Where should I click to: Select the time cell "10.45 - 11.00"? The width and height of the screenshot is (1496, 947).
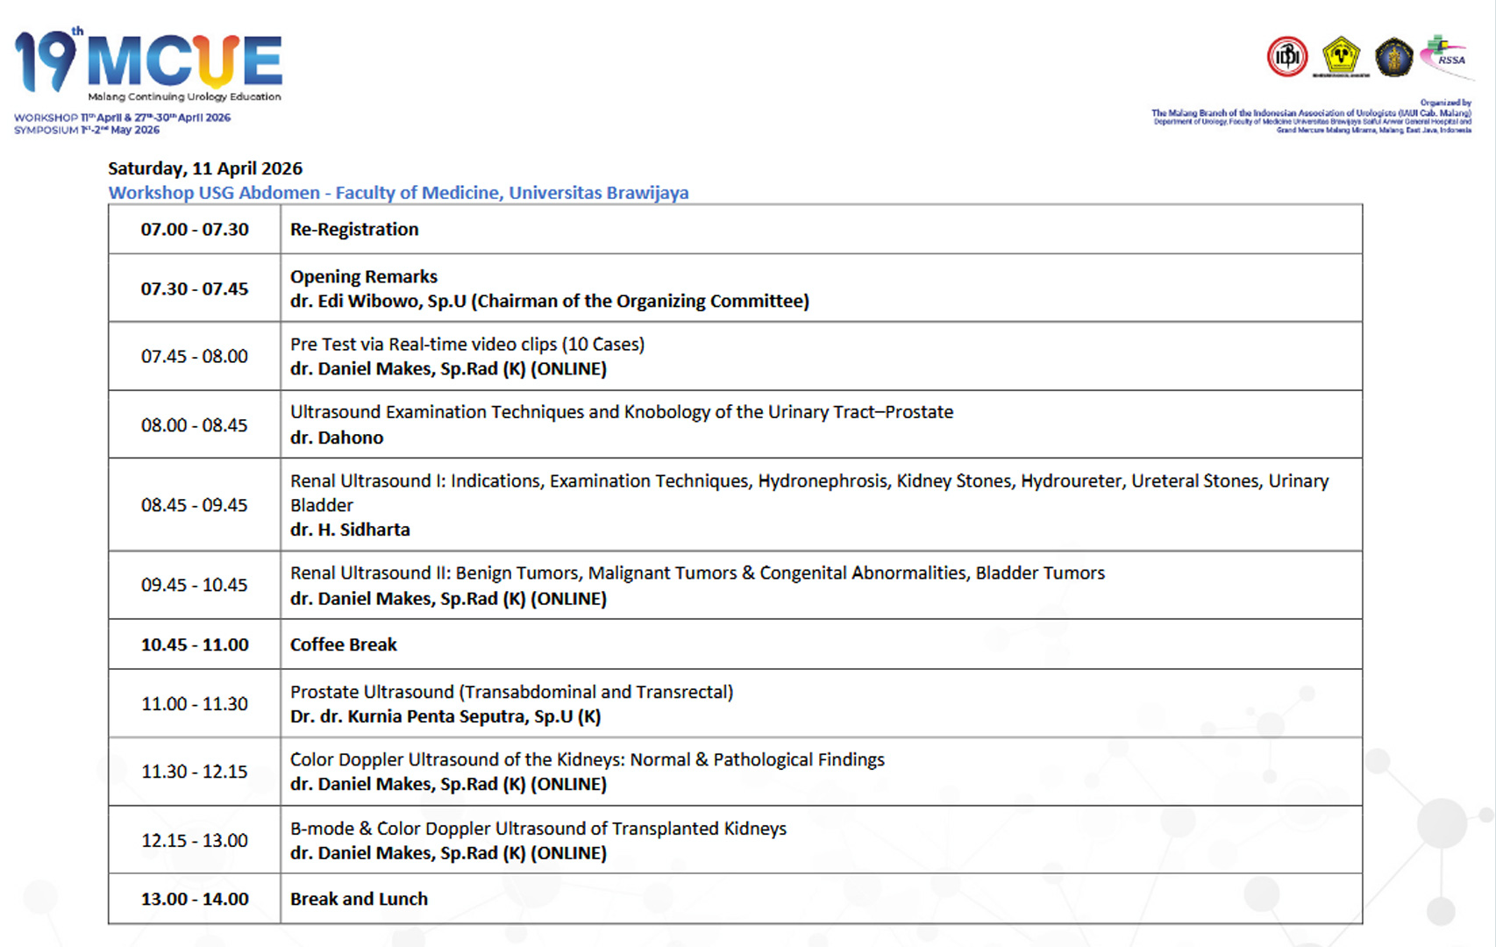pos(195,644)
